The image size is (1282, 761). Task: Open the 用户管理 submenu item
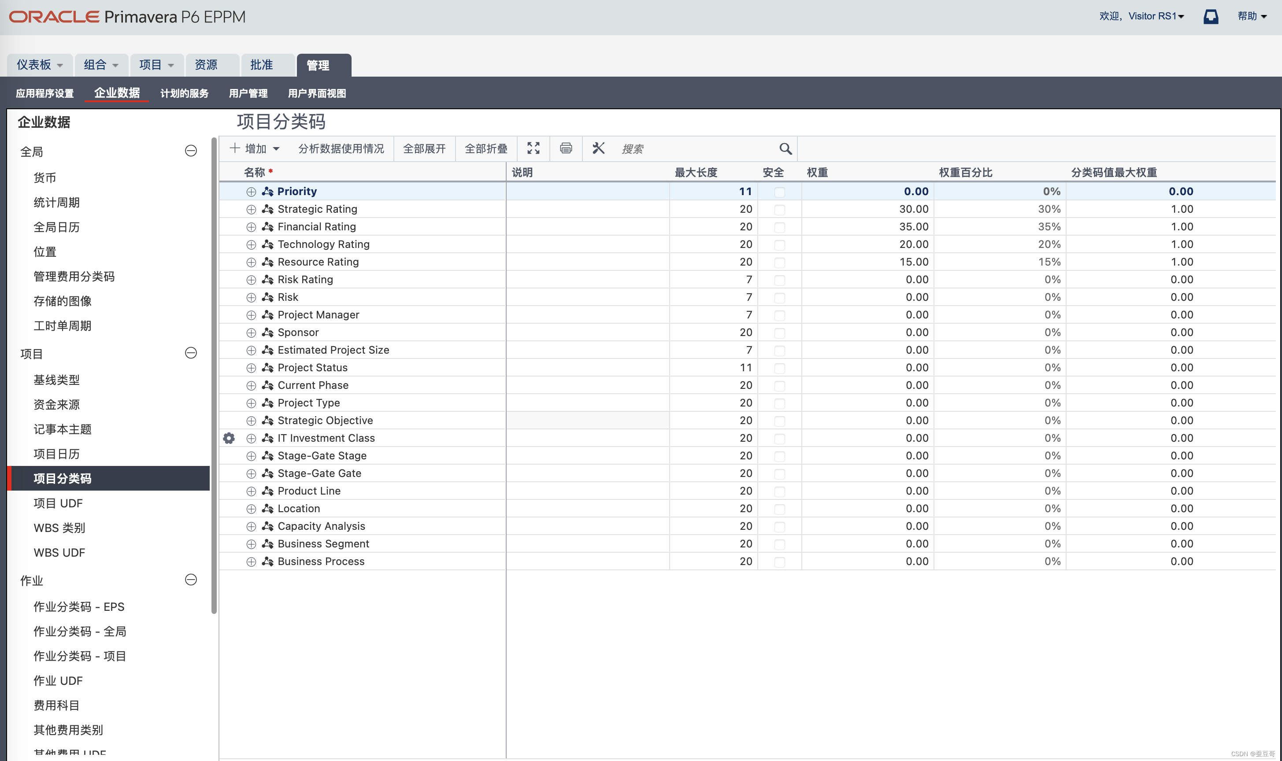(248, 93)
